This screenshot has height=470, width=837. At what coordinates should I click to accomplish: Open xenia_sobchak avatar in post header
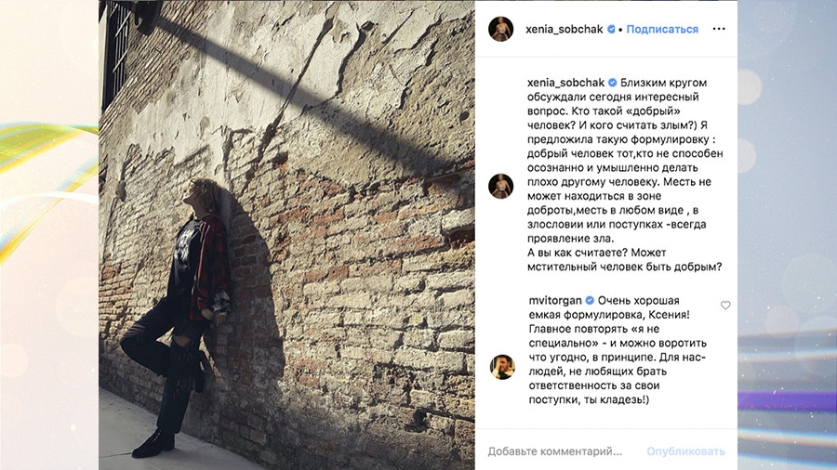(500, 29)
